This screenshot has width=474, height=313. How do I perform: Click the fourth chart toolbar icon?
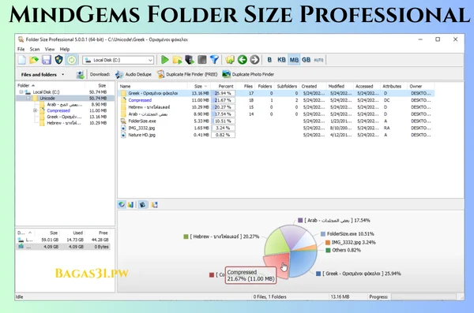tap(154, 205)
